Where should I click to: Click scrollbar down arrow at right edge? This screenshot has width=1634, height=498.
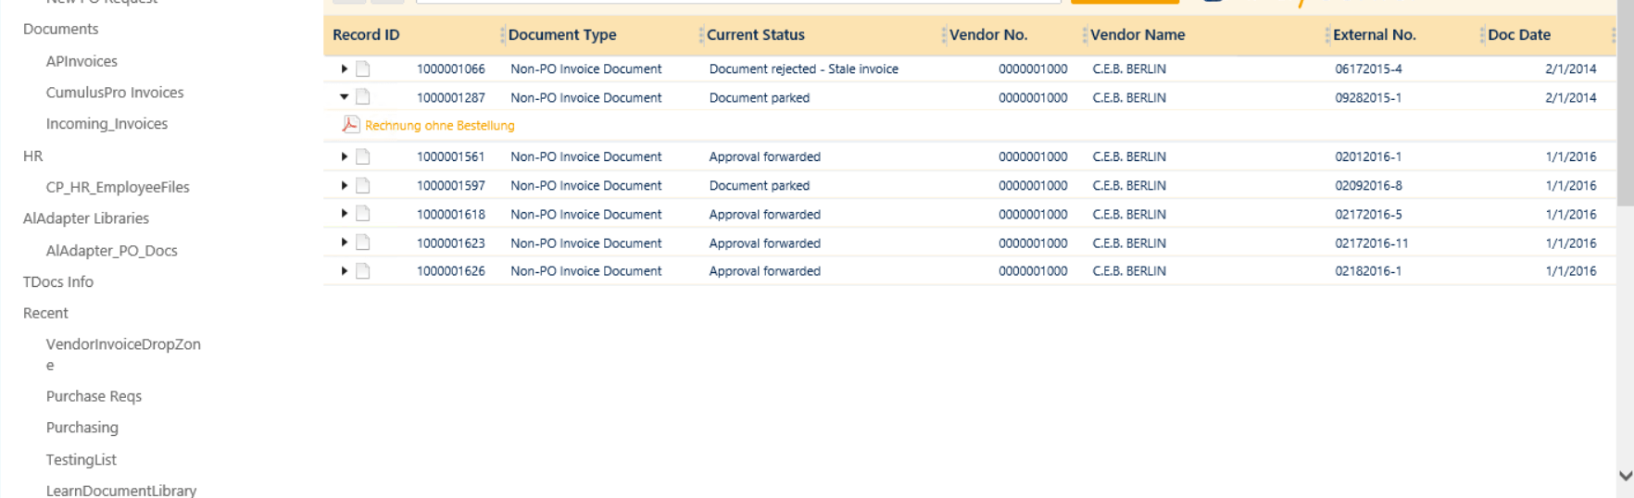(x=1625, y=476)
